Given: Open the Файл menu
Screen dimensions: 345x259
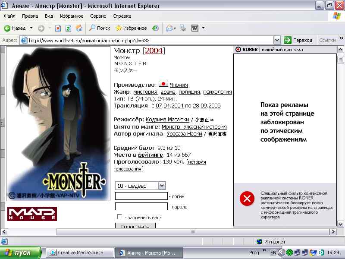Looking at the screenshot, I should [9, 16].
